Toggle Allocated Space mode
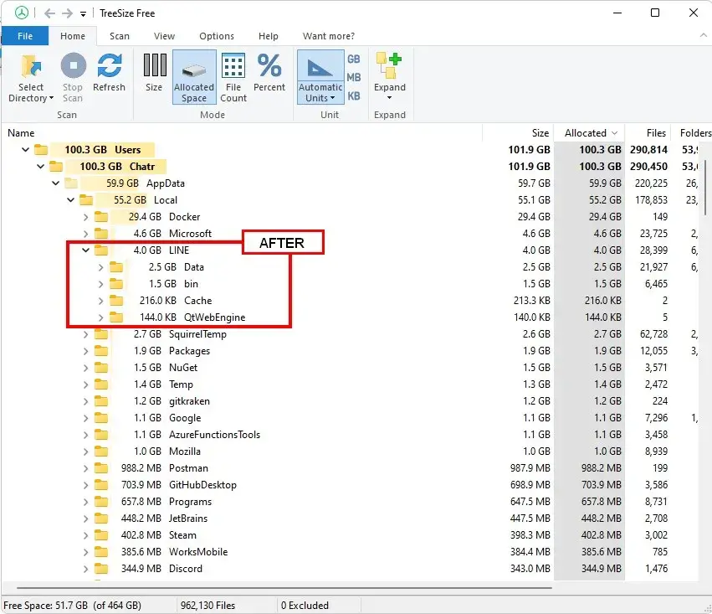The image size is (712, 614). 194,78
